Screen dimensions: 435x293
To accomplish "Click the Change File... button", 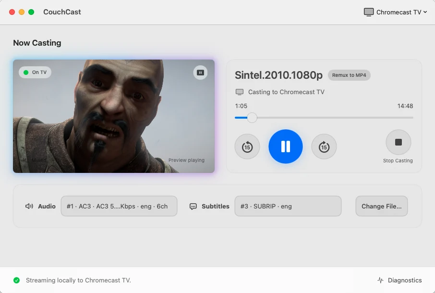I will (x=381, y=206).
